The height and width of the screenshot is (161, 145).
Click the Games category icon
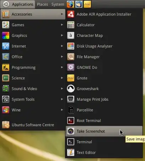pos(6,25)
